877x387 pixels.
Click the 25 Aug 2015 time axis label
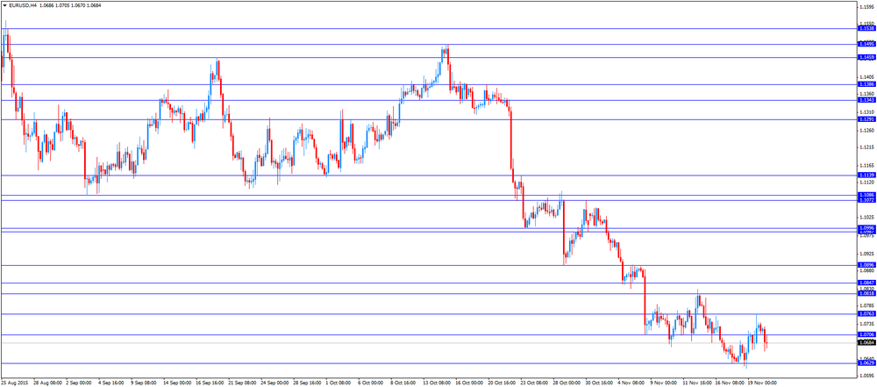15,383
